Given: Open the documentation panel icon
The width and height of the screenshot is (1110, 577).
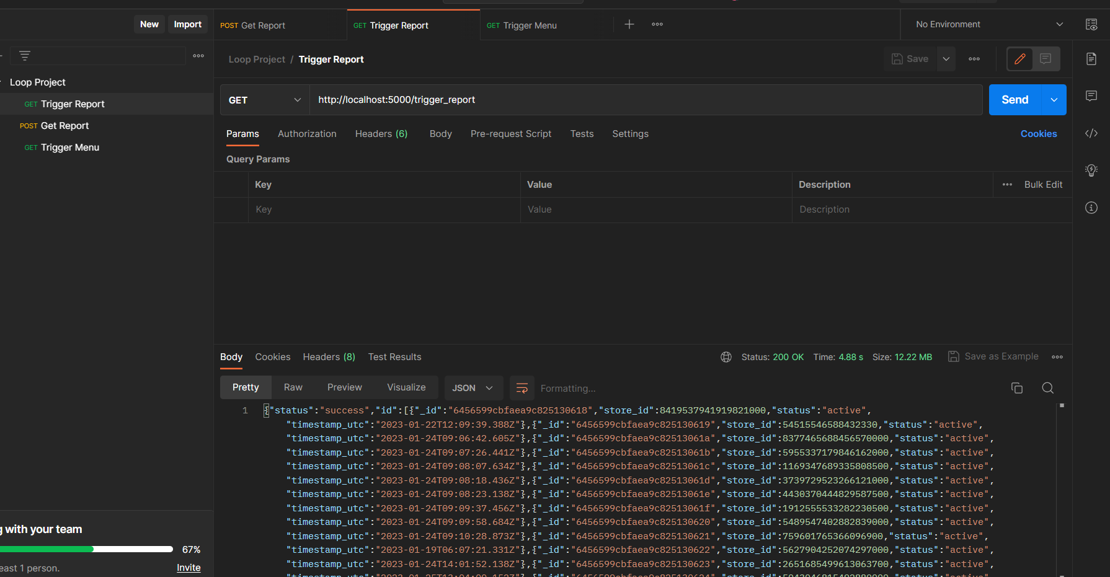Looking at the screenshot, I should pos(1091,59).
